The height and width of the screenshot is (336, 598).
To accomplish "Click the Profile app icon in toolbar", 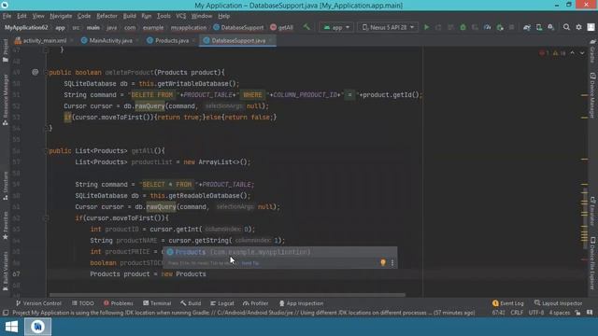I will (488, 27).
